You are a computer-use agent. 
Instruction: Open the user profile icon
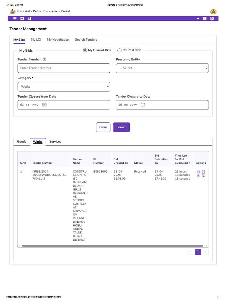(205, 19)
